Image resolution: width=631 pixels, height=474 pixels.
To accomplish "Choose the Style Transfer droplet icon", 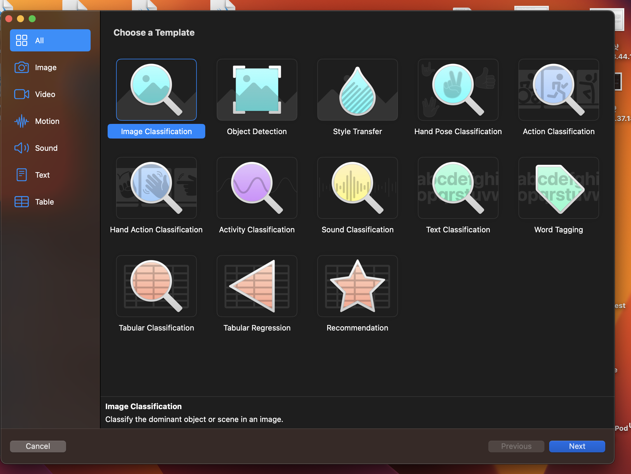I will coord(357,90).
